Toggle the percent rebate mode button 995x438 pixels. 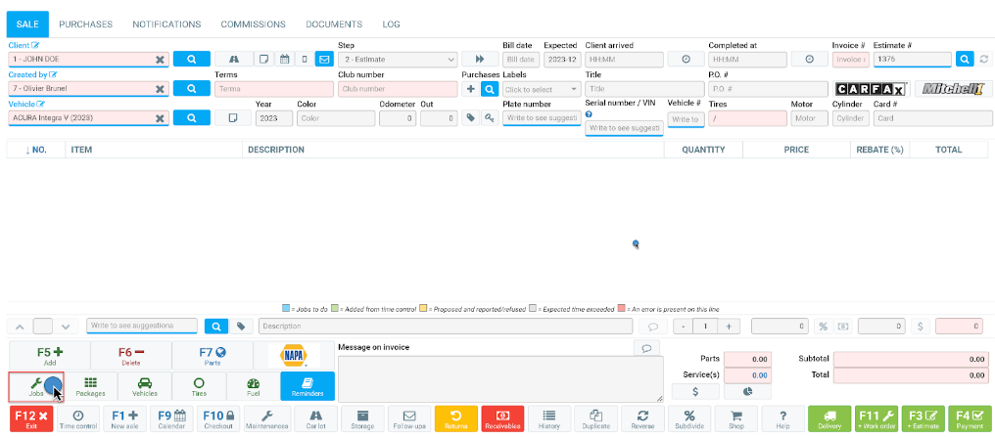[824, 326]
